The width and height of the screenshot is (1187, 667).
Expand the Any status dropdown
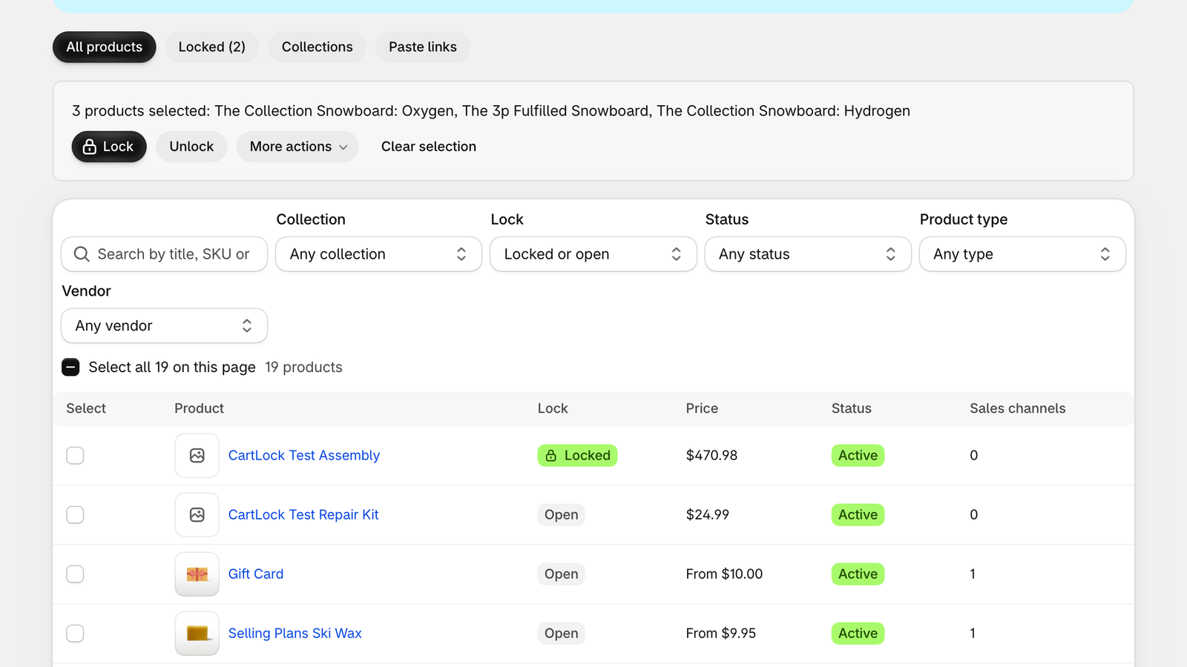tap(807, 254)
